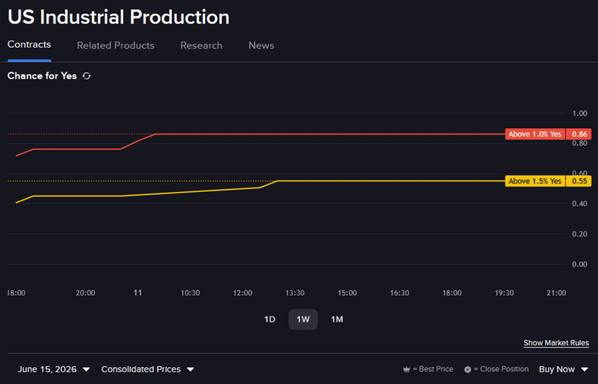Go to the News tab

pos(261,45)
